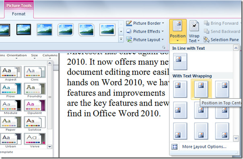Click the Bring Forward icon

coord(206,23)
